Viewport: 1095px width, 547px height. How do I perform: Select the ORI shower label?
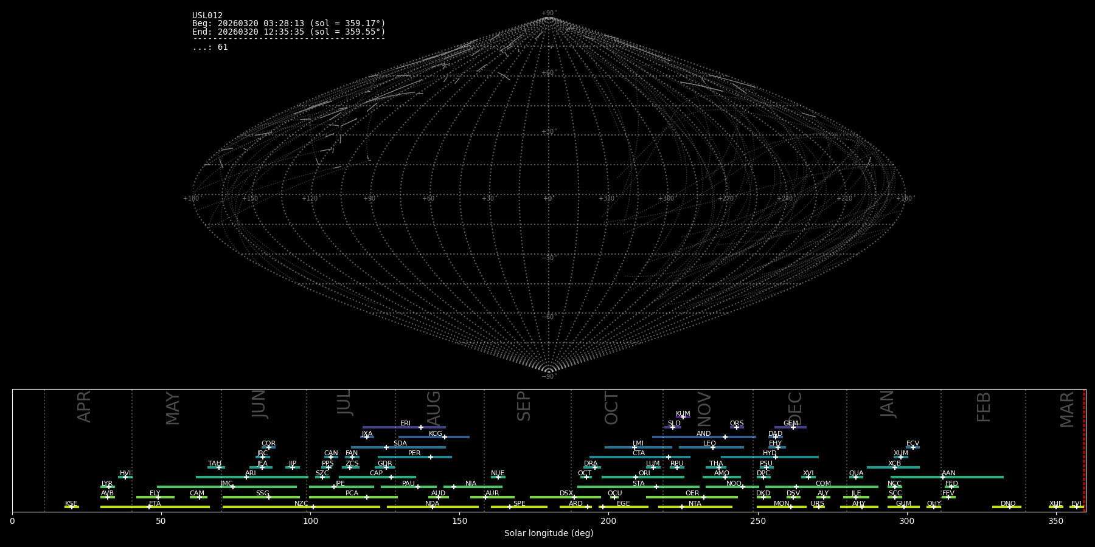644,473
